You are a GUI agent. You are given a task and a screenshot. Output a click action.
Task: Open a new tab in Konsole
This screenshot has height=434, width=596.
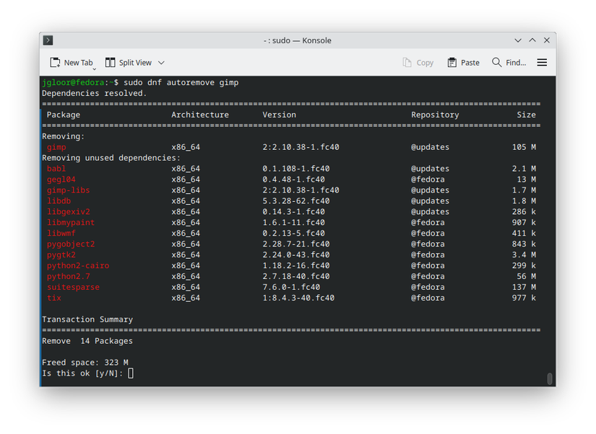(72, 63)
